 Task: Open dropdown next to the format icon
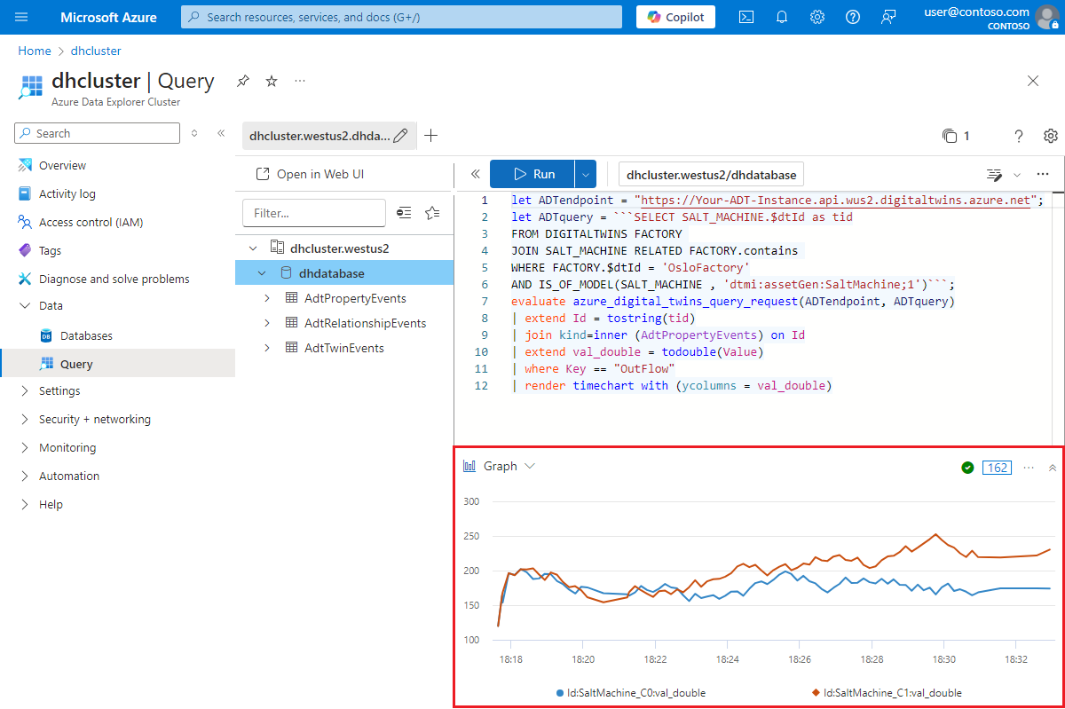coord(1017,174)
